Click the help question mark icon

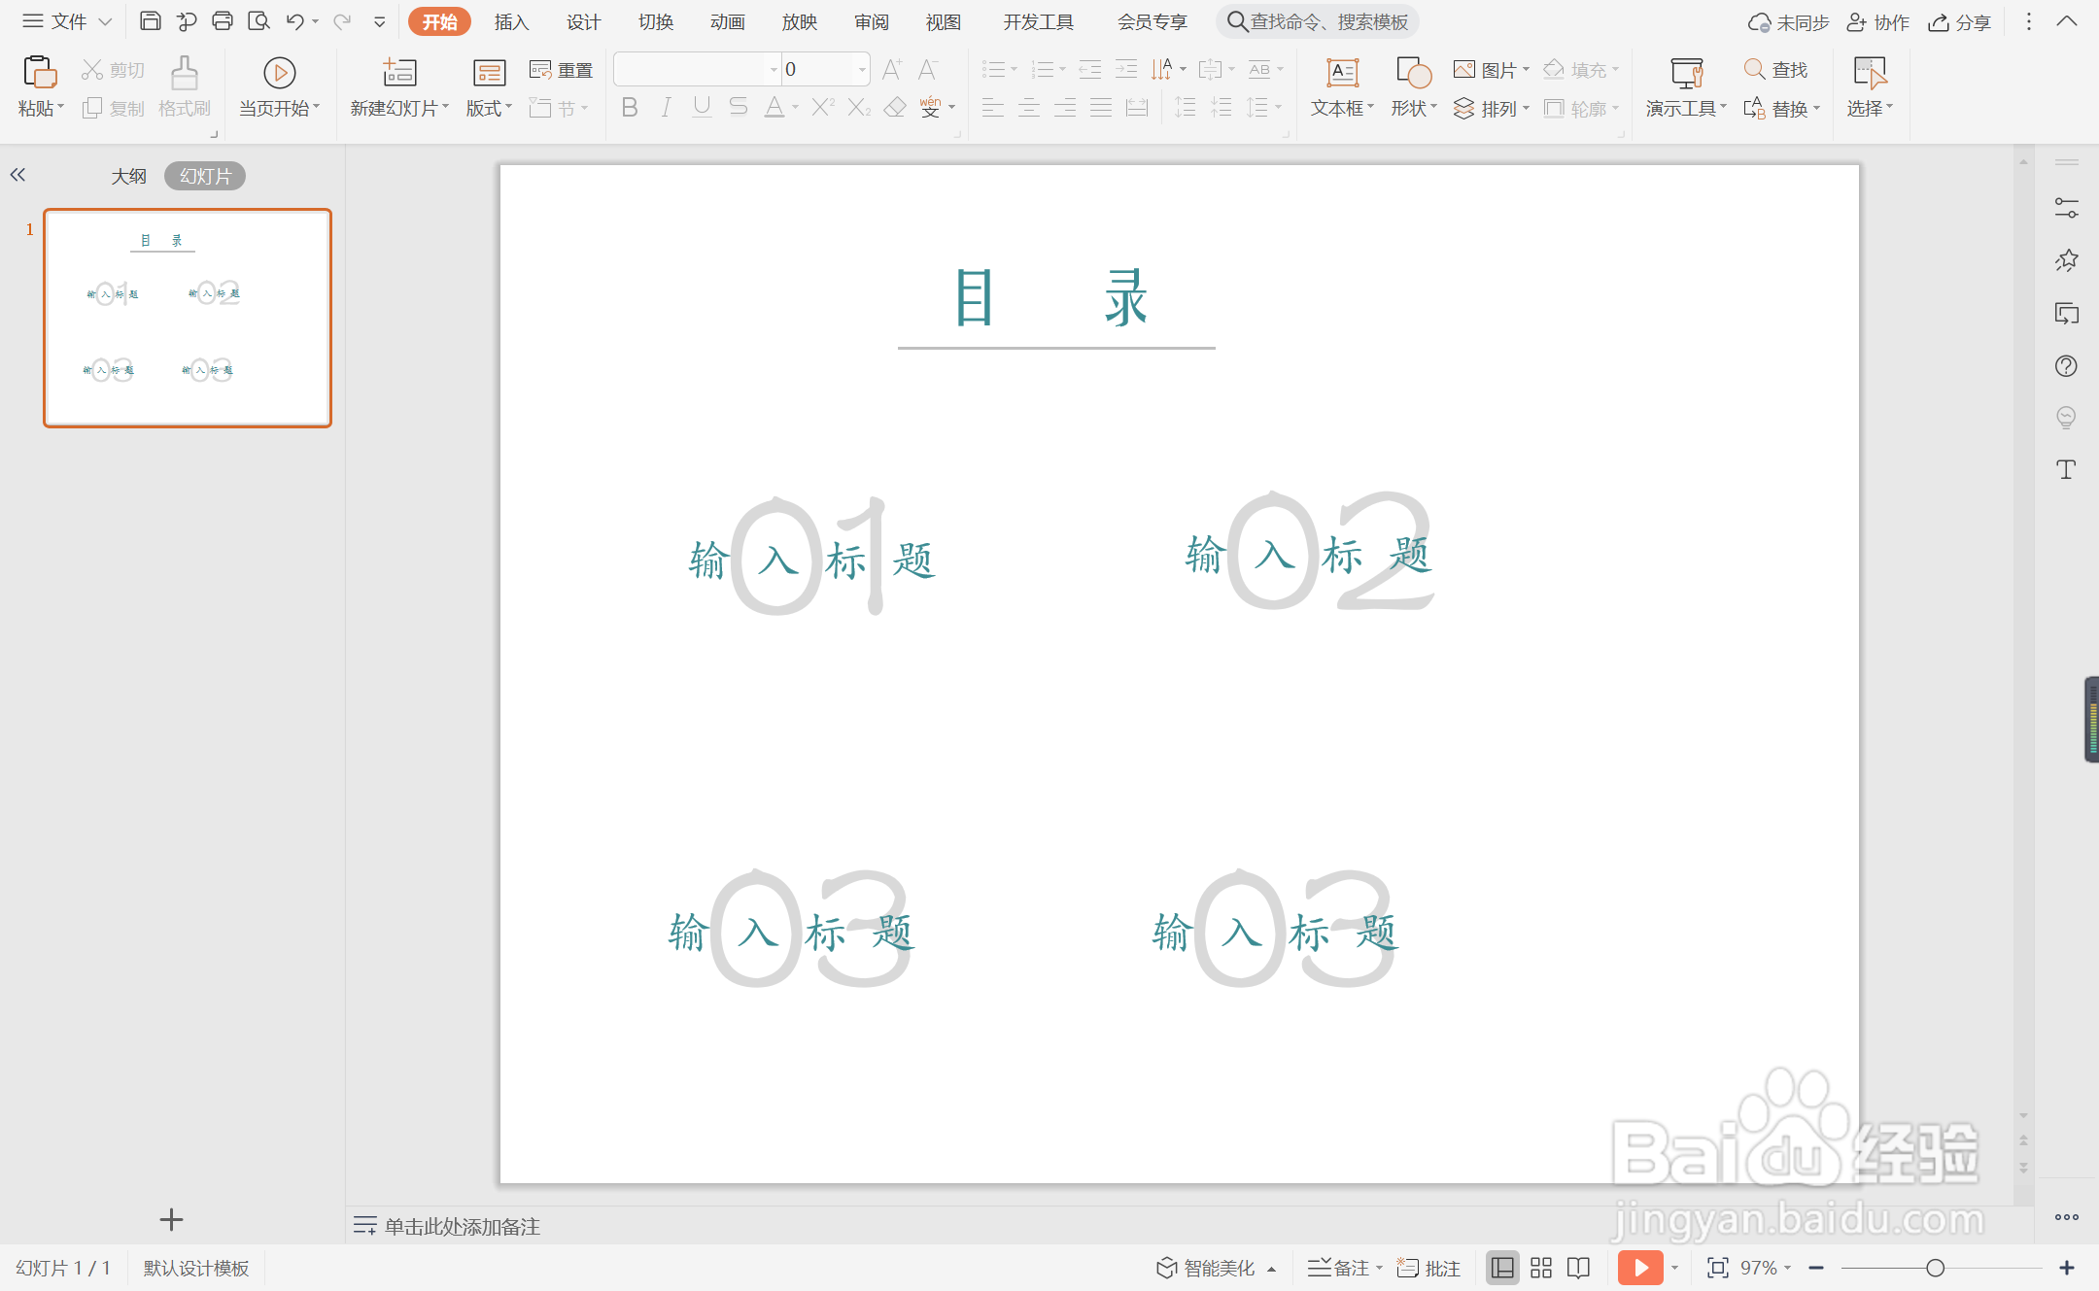[2066, 366]
